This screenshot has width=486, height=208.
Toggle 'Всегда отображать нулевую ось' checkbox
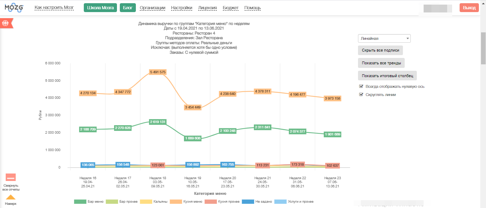(361, 86)
